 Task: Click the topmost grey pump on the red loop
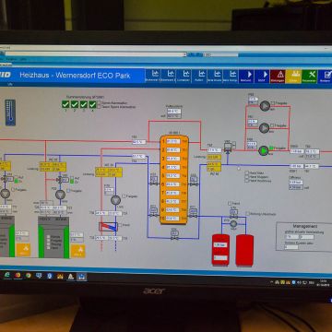265,106
